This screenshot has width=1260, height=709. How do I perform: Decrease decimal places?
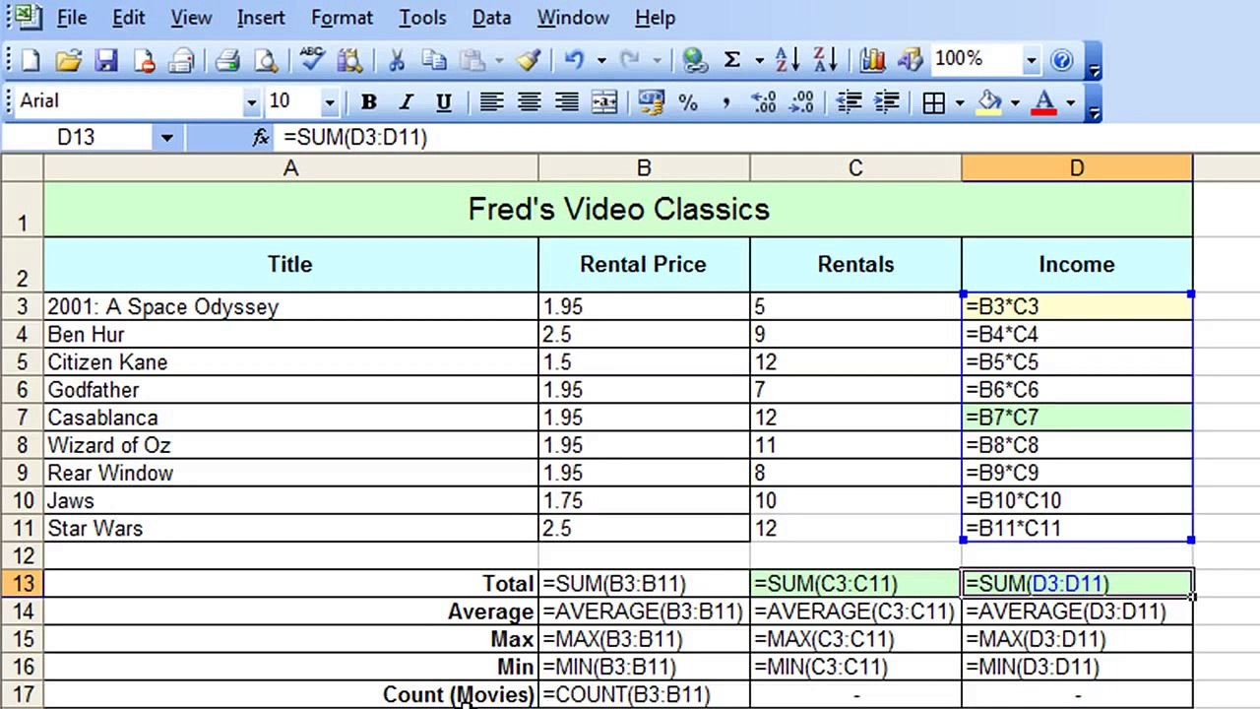pyautogui.click(x=801, y=102)
